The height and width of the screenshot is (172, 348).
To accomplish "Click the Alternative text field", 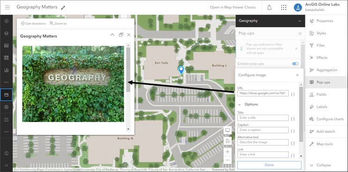I will tap(263, 142).
